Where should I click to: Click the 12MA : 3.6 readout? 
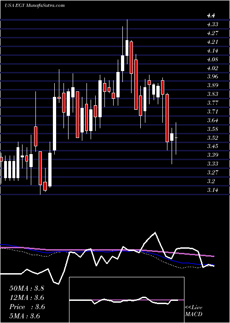(27, 298)
